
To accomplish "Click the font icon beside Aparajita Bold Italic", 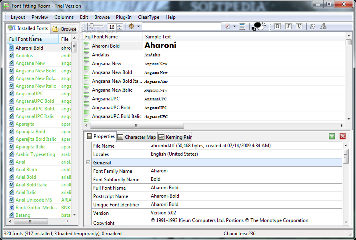I will coord(11,139).
